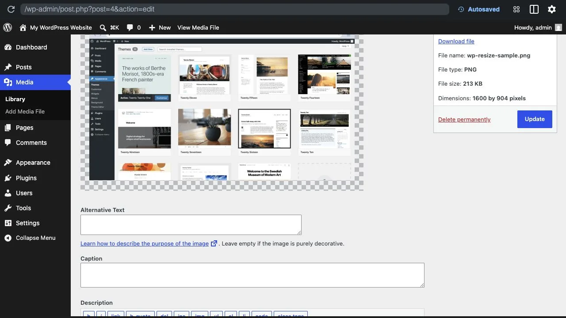The width and height of the screenshot is (566, 318).
Task: Click the File type PNG text
Action: tap(457, 69)
